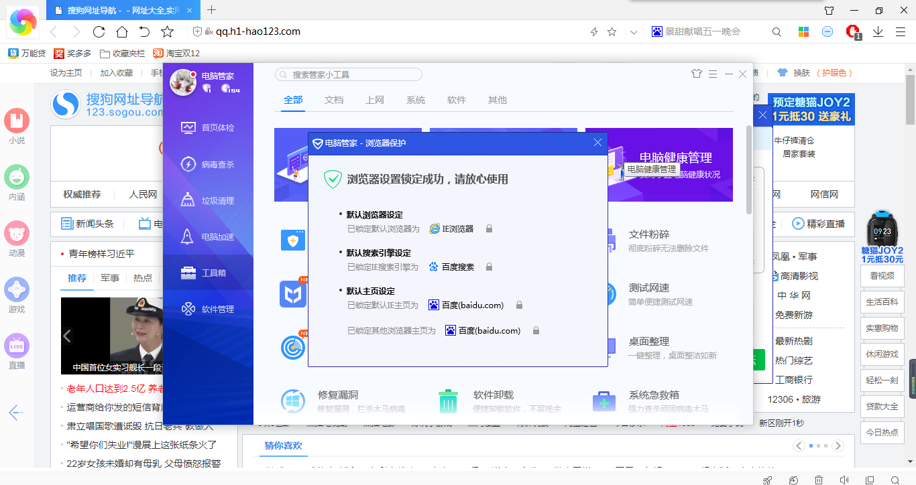Select 工具箱 in PC Manager sidebar

[x=208, y=273]
